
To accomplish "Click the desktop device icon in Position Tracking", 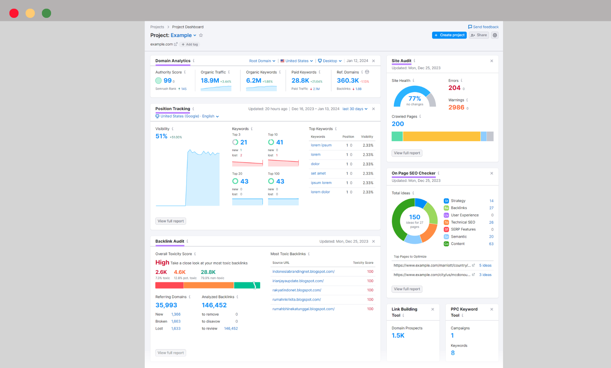I will pyautogui.click(x=158, y=116).
